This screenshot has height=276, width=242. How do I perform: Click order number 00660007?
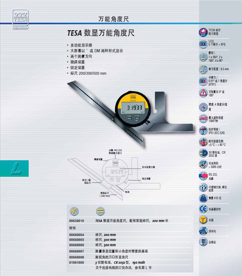coord(77,251)
